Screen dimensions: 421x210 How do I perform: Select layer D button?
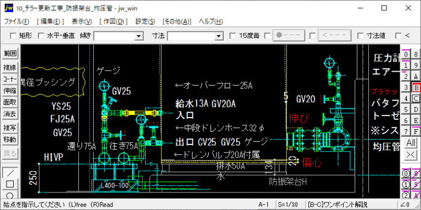pos(416,109)
